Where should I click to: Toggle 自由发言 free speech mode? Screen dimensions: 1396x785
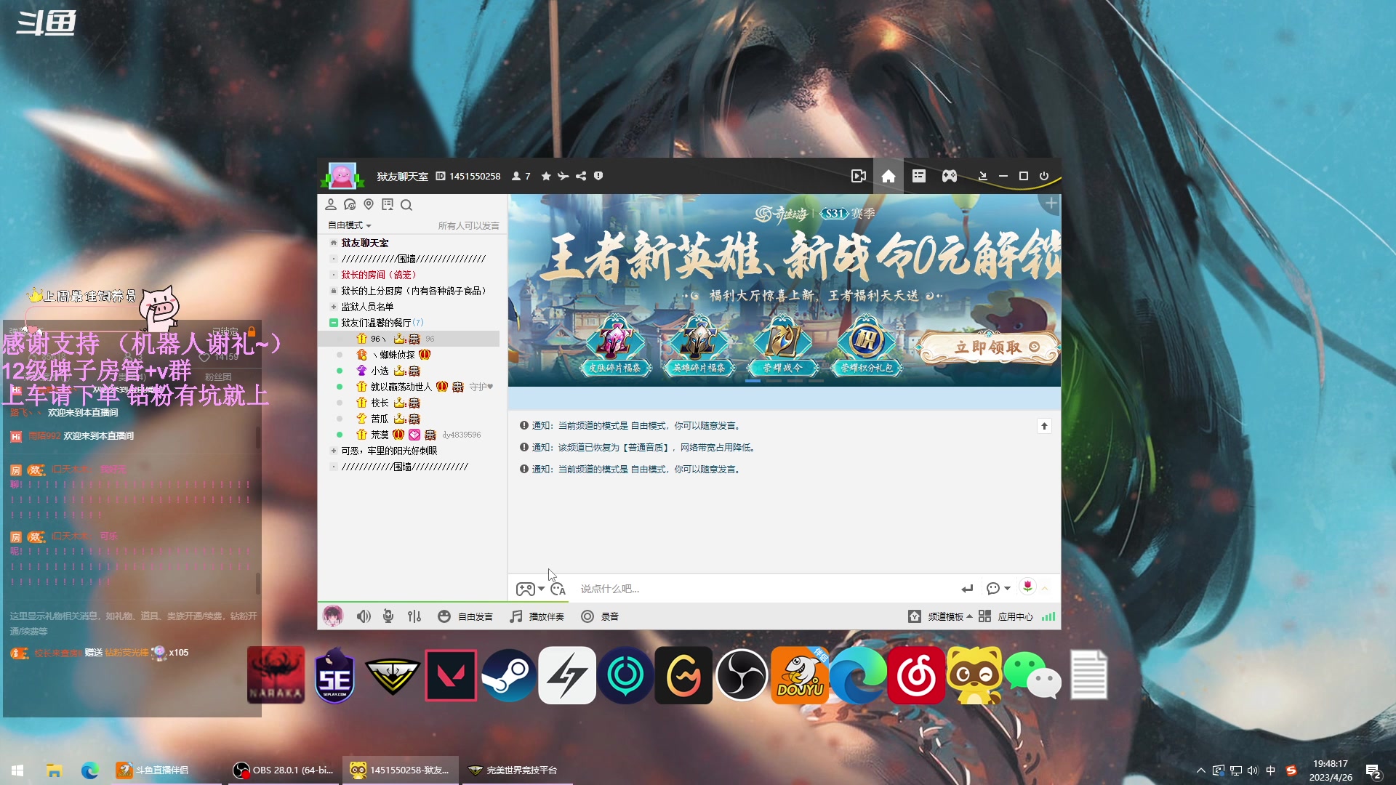(465, 616)
